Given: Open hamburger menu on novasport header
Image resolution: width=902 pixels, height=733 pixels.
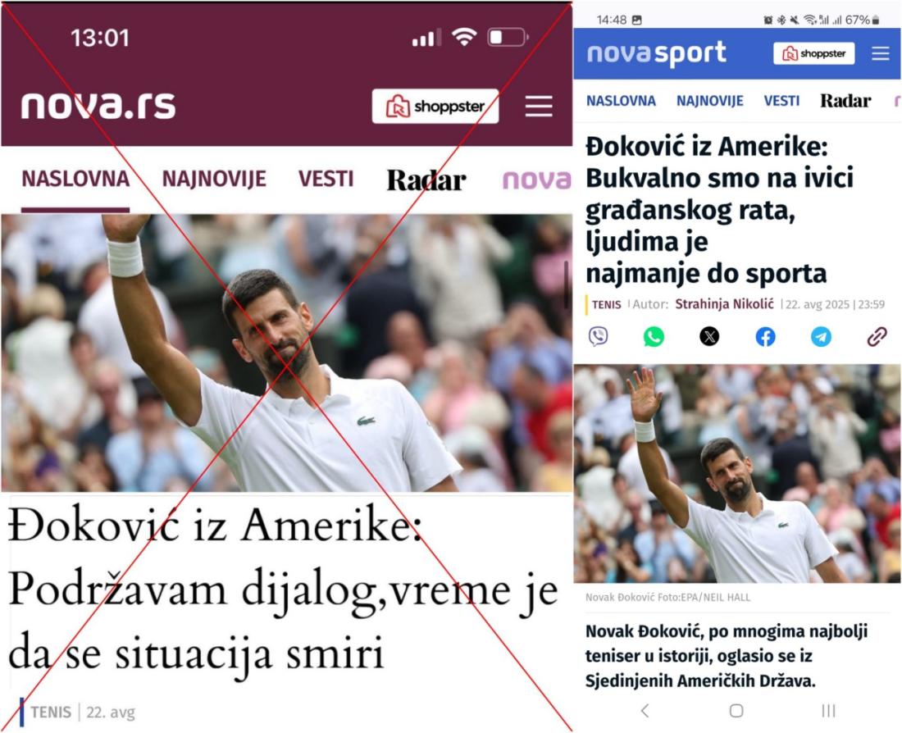Looking at the screenshot, I should pos(880,53).
